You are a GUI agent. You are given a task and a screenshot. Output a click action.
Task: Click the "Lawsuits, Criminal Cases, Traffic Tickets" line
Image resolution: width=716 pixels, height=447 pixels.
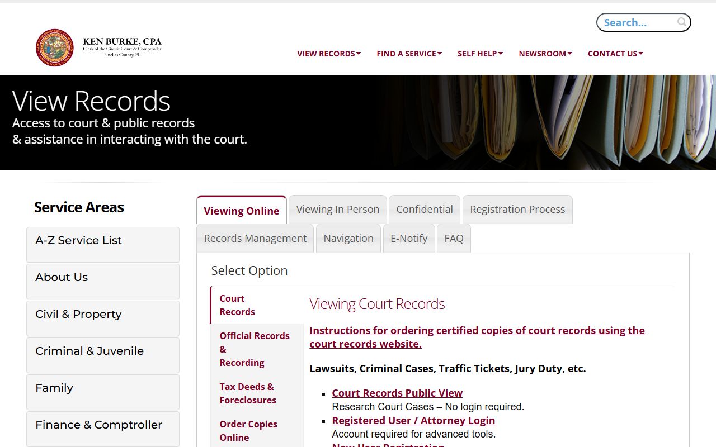pos(447,369)
